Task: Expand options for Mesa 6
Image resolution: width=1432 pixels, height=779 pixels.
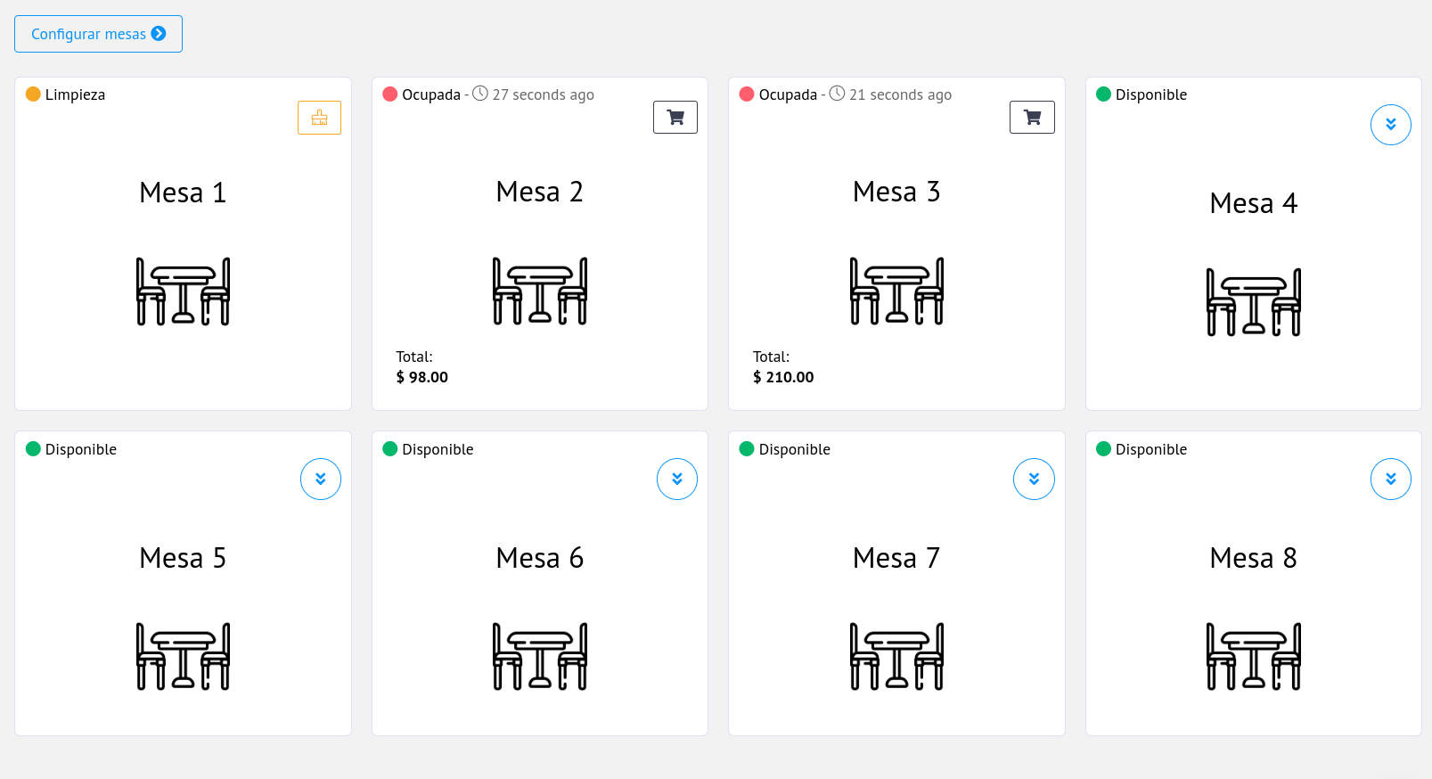Action: [677, 480]
